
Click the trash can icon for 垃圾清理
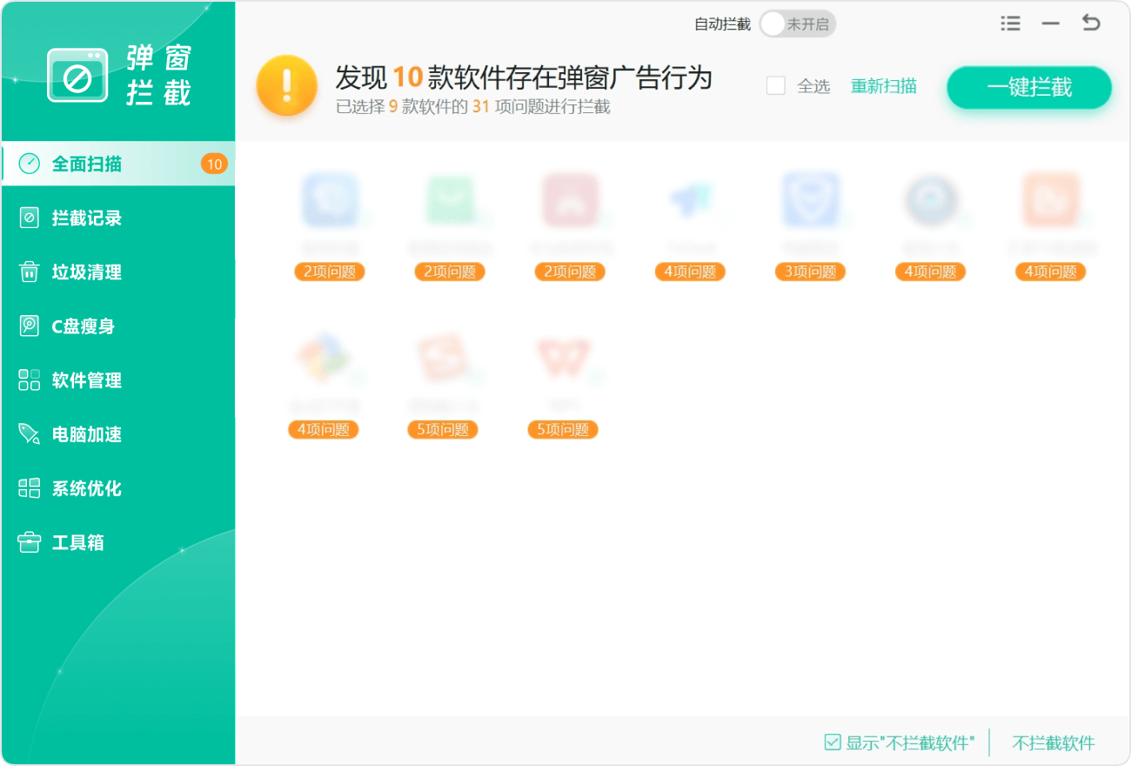(x=30, y=272)
